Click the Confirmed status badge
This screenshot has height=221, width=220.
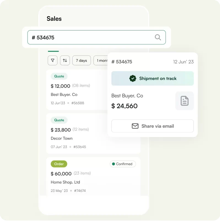pos(123,164)
